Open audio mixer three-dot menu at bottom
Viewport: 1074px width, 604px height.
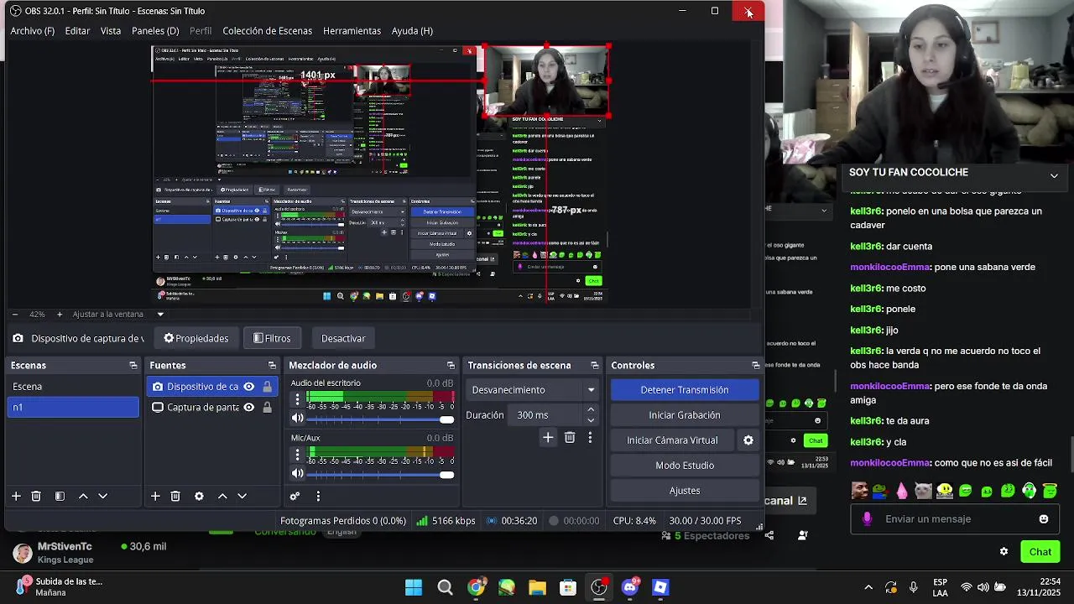(318, 496)
